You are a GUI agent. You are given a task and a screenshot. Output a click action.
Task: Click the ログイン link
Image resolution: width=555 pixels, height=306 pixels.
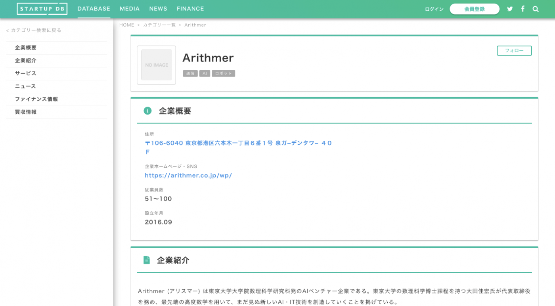(x=434, y=9)
